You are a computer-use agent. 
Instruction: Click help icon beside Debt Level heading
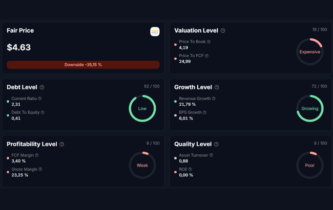[42, 87]
